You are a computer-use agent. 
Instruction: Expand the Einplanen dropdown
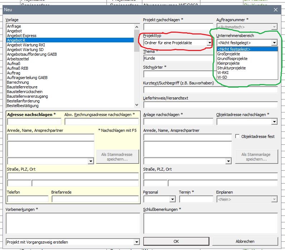pyautogui.click(x=274, y=199)
